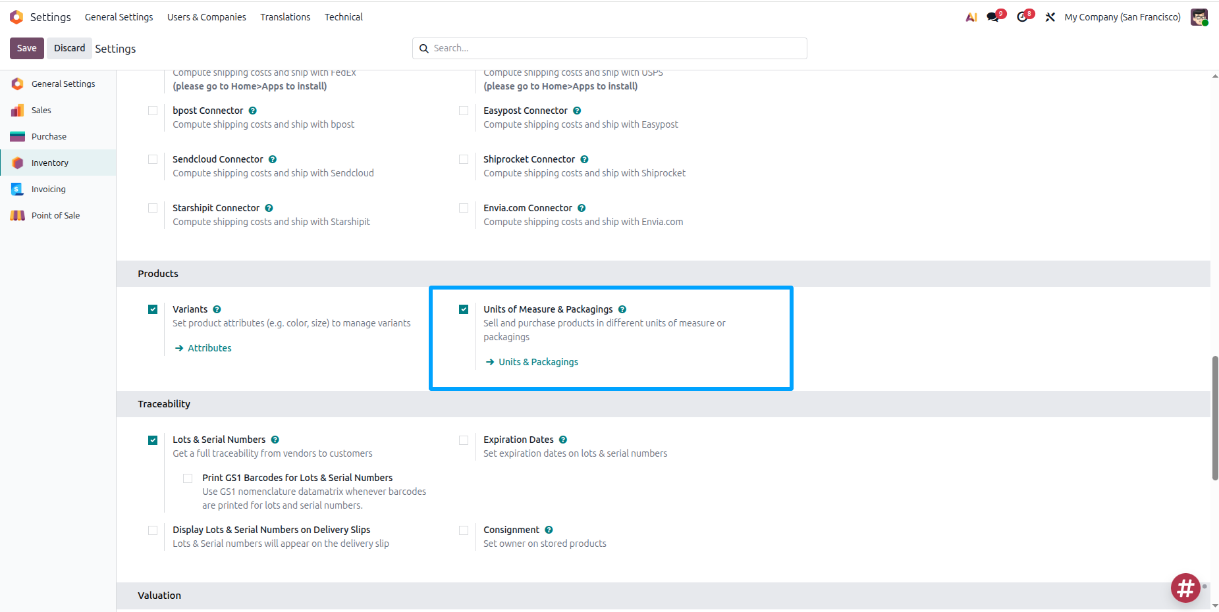This screenshot has width=1219, height=612.
Task: Open the AI assistant icon
Action: coord(971,17)
